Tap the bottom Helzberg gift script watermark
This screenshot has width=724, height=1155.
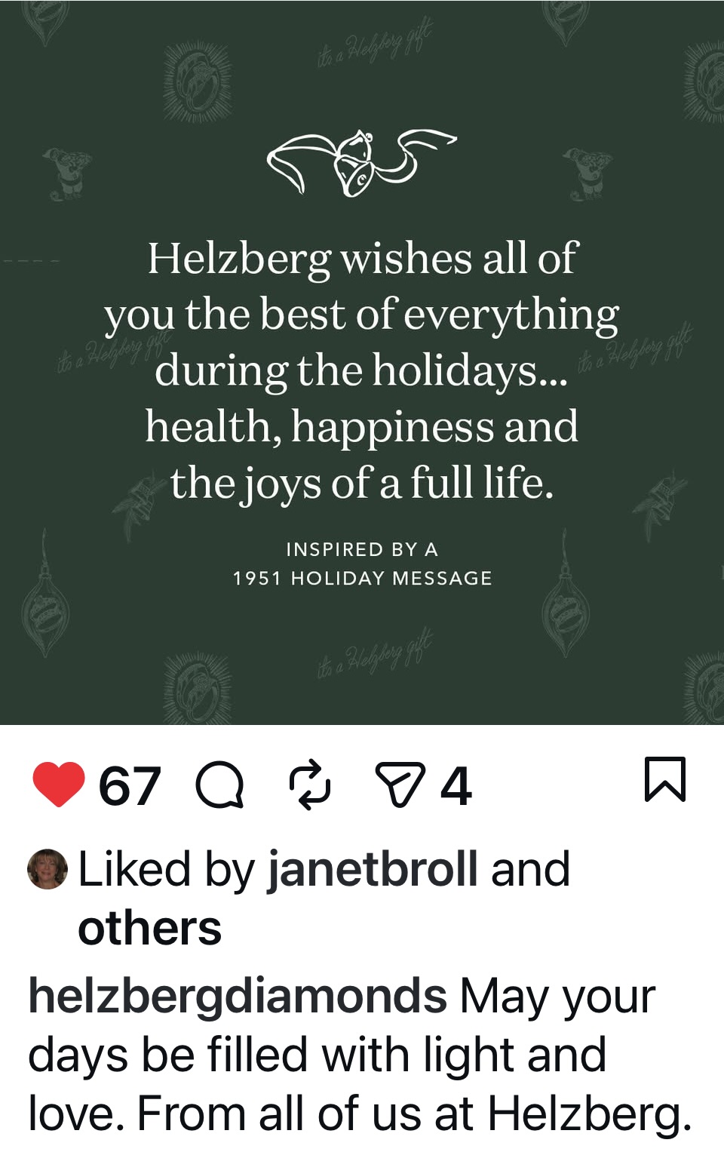pyautogui.click(x=375, y=653)
